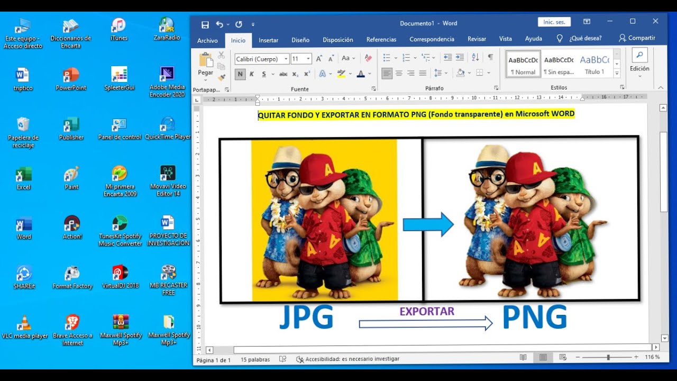Click the line spacing icon

pos(438,73)
